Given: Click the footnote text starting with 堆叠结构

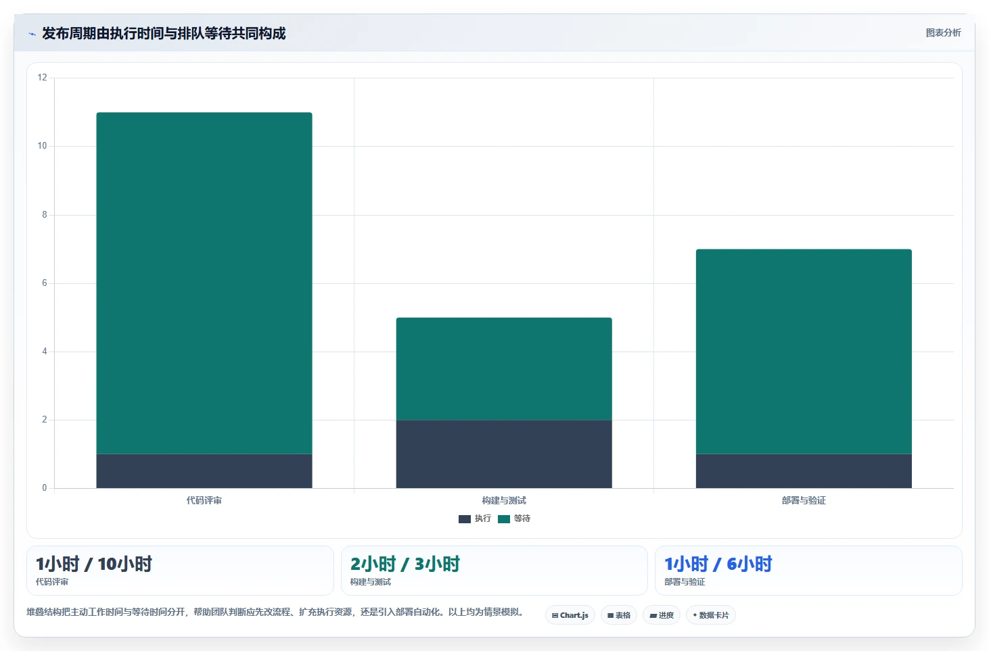Looking at the screenshot, I should (276, 612).
